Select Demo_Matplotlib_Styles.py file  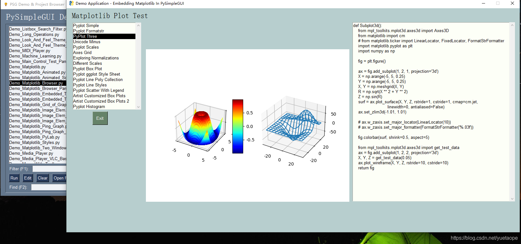(x=38, y=142)
